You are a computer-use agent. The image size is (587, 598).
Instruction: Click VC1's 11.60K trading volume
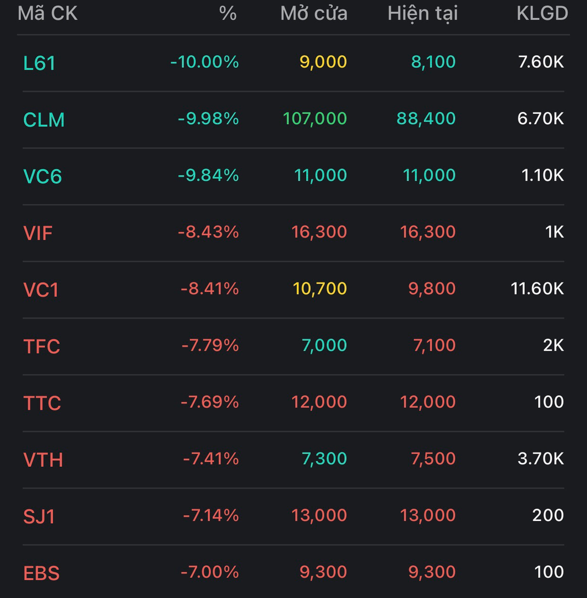coord(537,288)
